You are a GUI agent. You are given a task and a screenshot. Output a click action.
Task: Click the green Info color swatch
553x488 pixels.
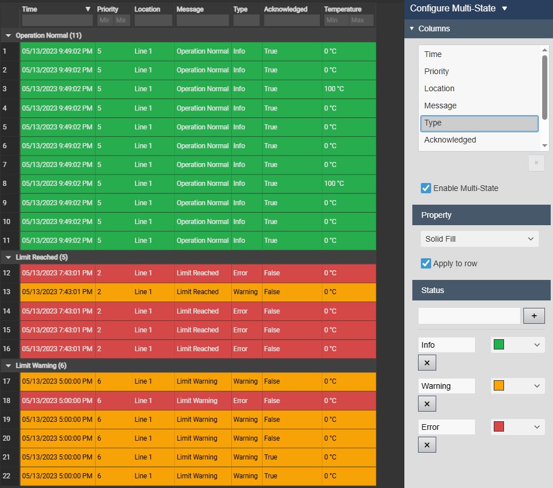click(x=499, y=344)
